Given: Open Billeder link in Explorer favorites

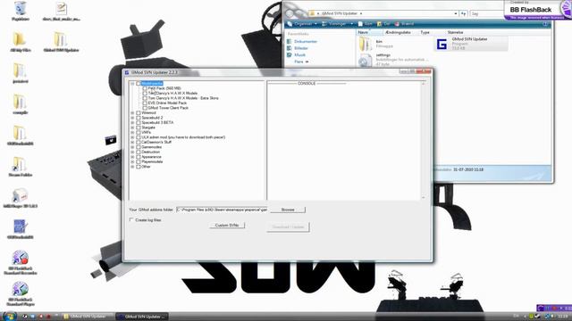Looking at the screenshot, I should (x=301, y=48).
